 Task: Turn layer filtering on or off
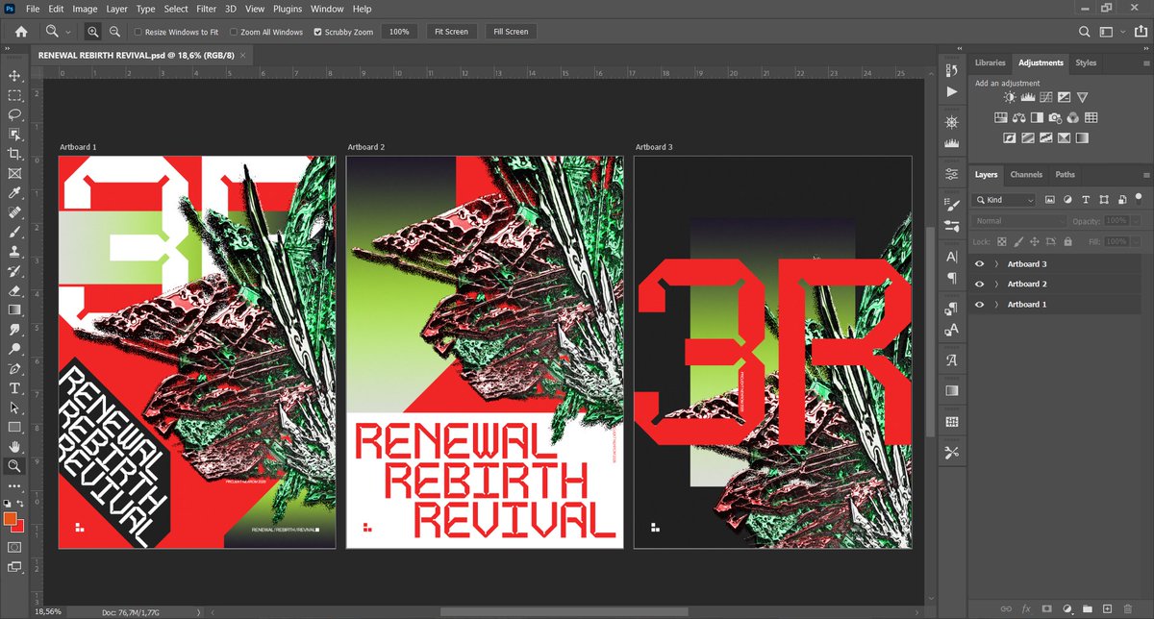tap(1141, 200)
